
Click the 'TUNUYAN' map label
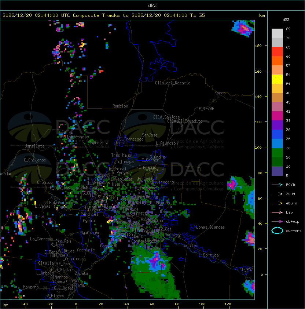78,286
